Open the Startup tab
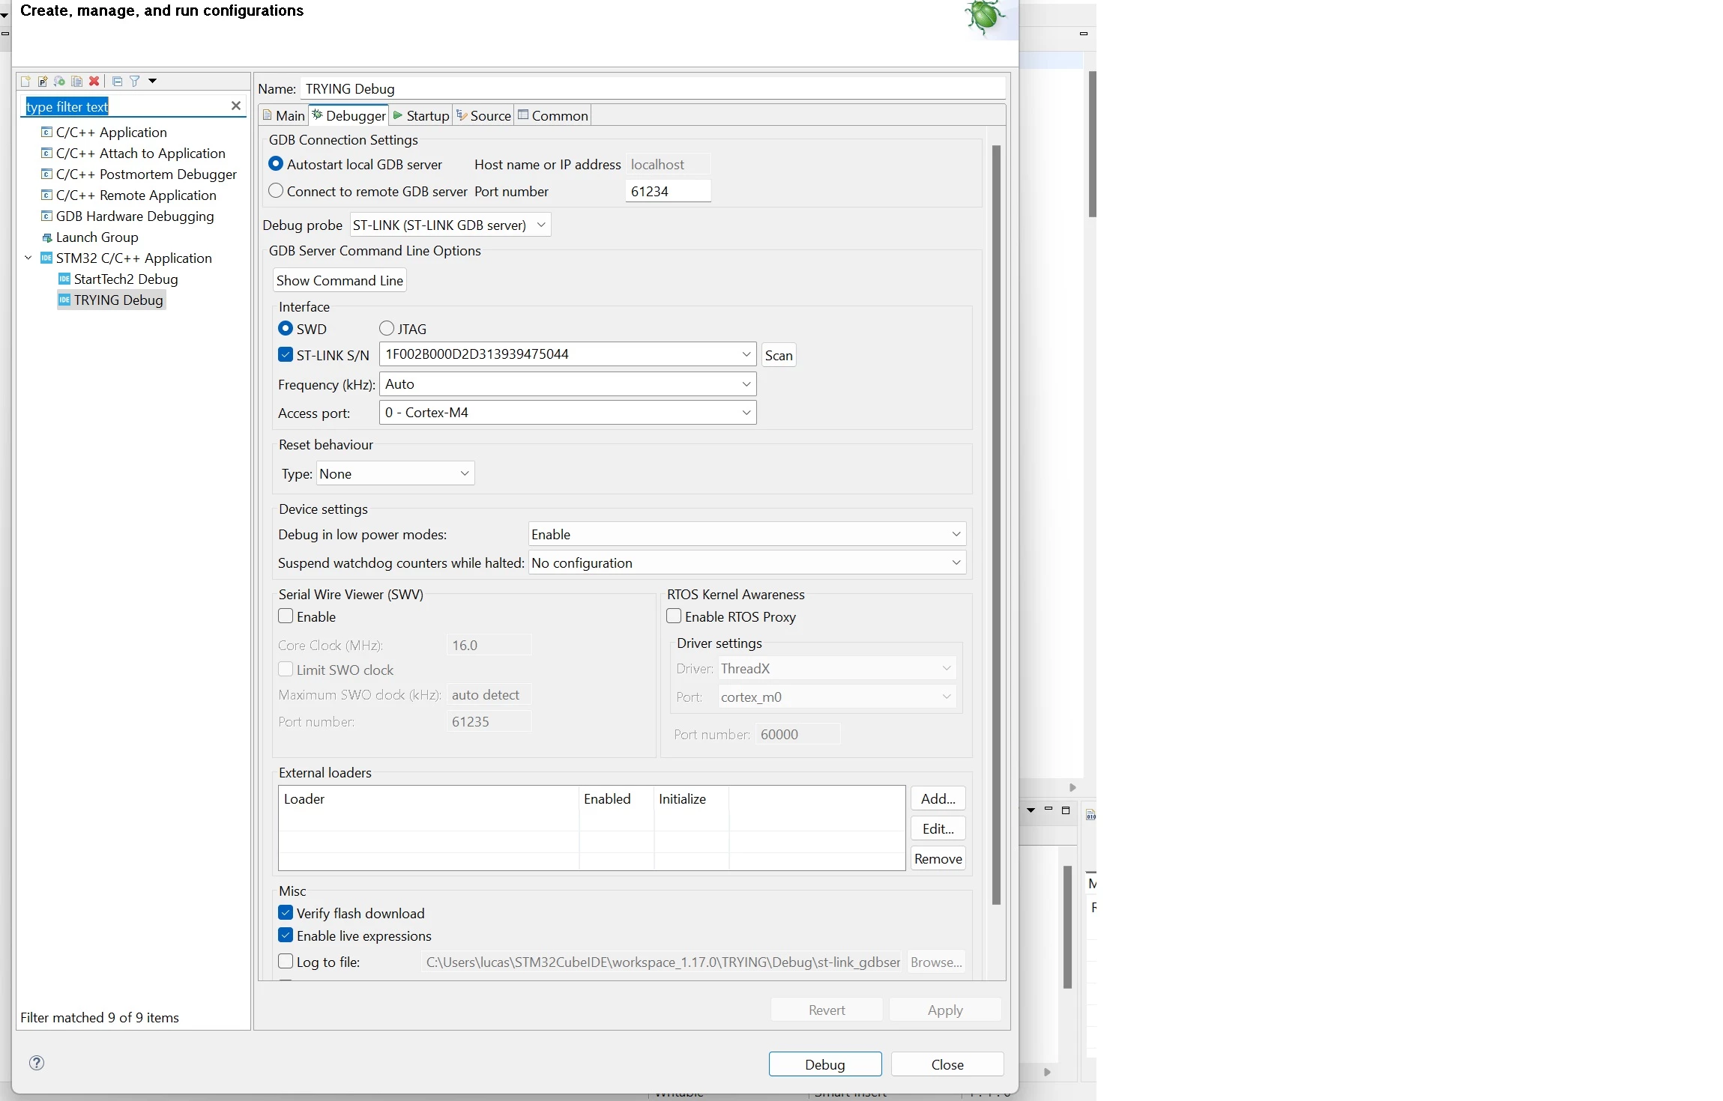The image size is (1723, 1101). click(x=420, y=115)
